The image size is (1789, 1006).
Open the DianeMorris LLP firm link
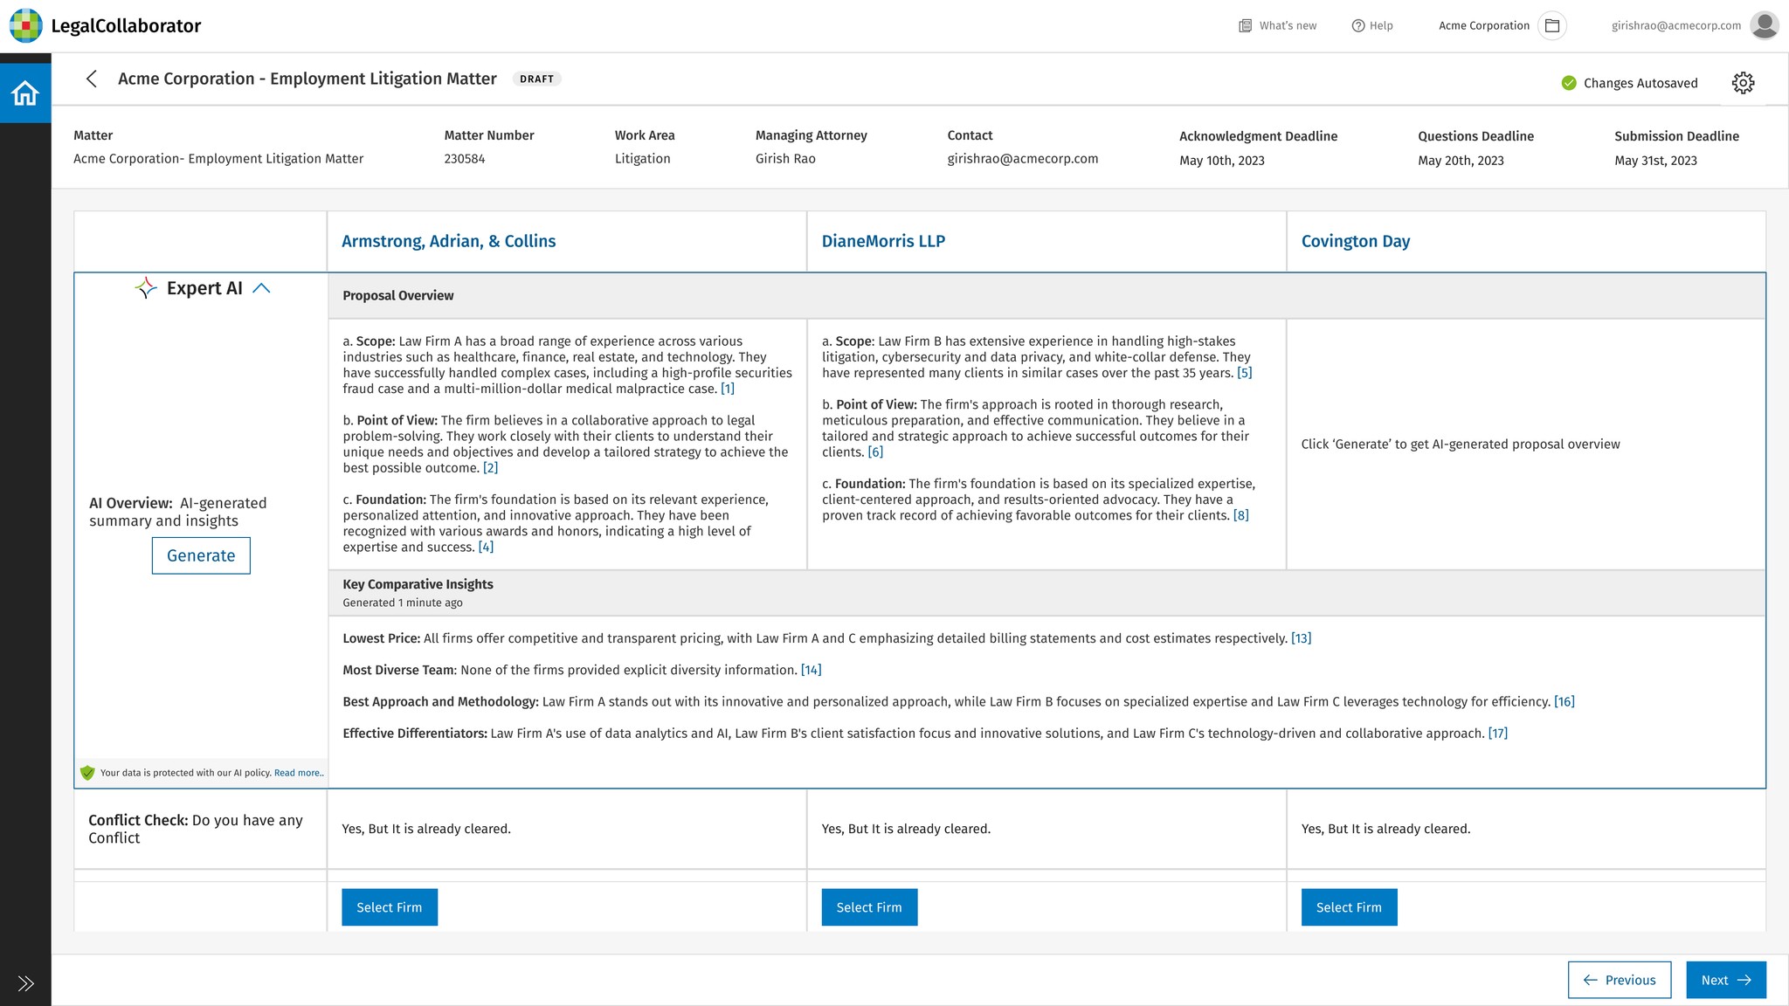[883, 241]
